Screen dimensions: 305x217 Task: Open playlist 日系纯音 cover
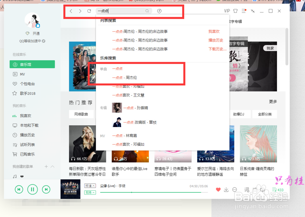click(x=259, y=144)
